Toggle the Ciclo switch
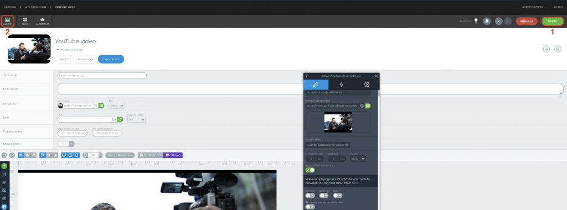 (x=338, y=196)
